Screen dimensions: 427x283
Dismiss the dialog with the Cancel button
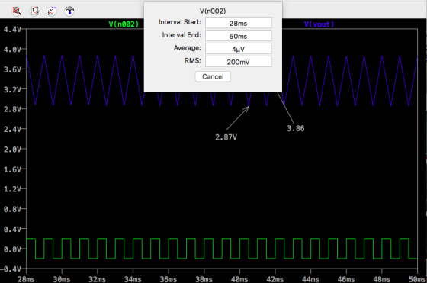pos(213,76)
